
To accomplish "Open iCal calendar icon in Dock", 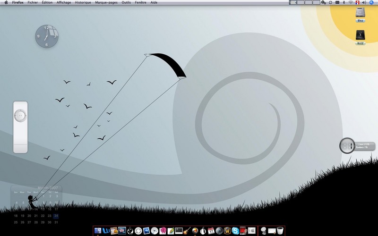I will [211, 231].
